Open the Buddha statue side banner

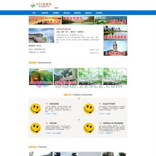115,48
